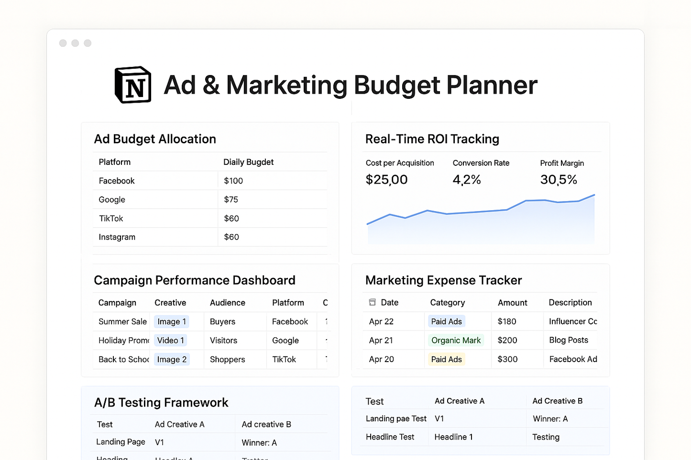The image size is (691, 460).
Task: Click the '$100' Facebook daily budget cell
Action: pyautogui.click(x=233, y=181)
